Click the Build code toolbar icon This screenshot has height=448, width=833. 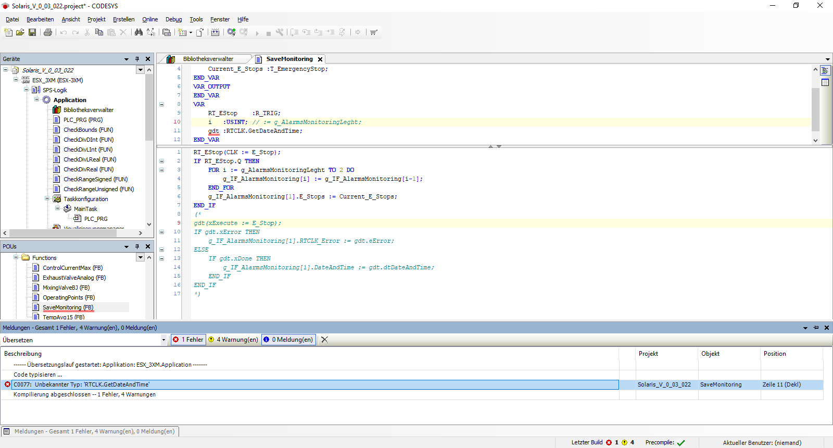tap(215, 32)
